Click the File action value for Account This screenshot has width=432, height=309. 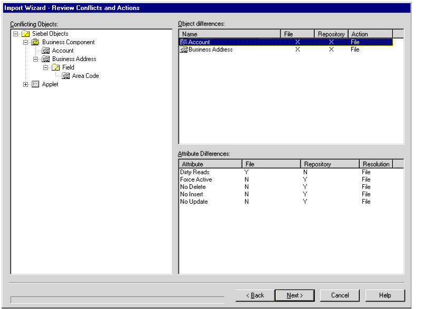[x=355, y=42]
